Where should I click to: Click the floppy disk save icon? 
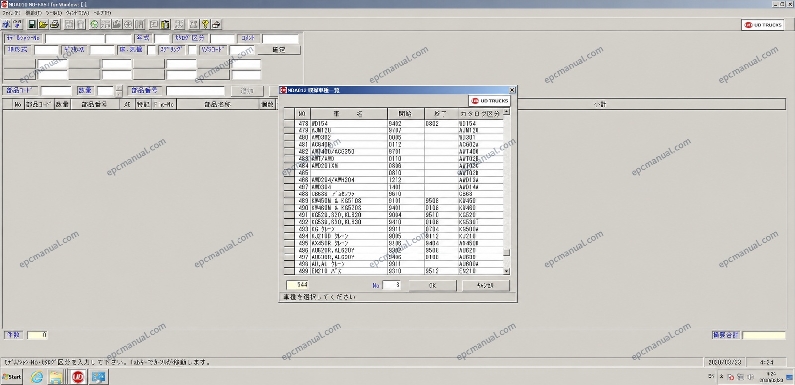click(x=32, y=24)
